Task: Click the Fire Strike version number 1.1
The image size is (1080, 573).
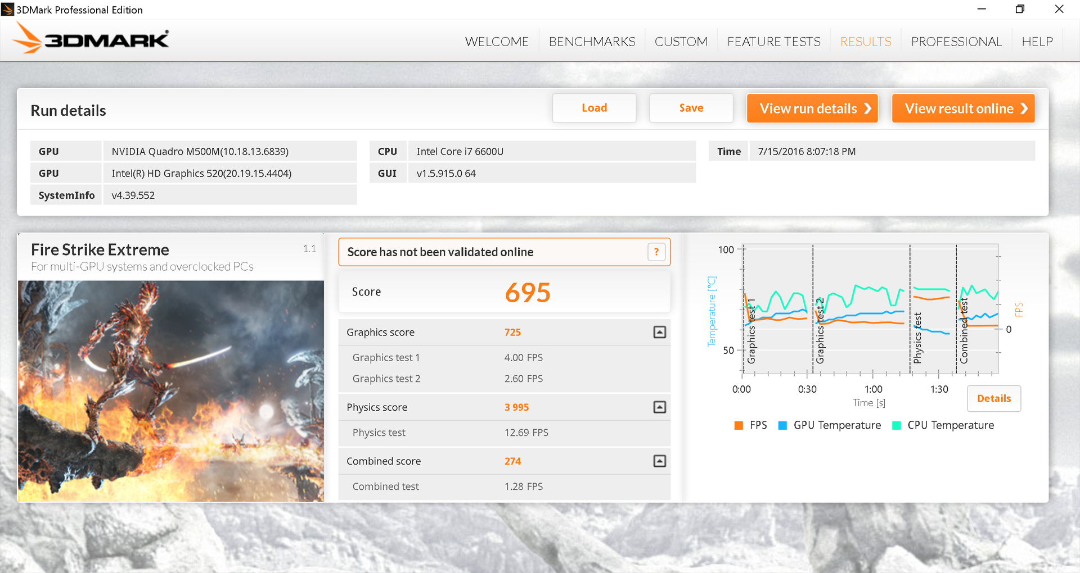Action: tap(309, 249)
